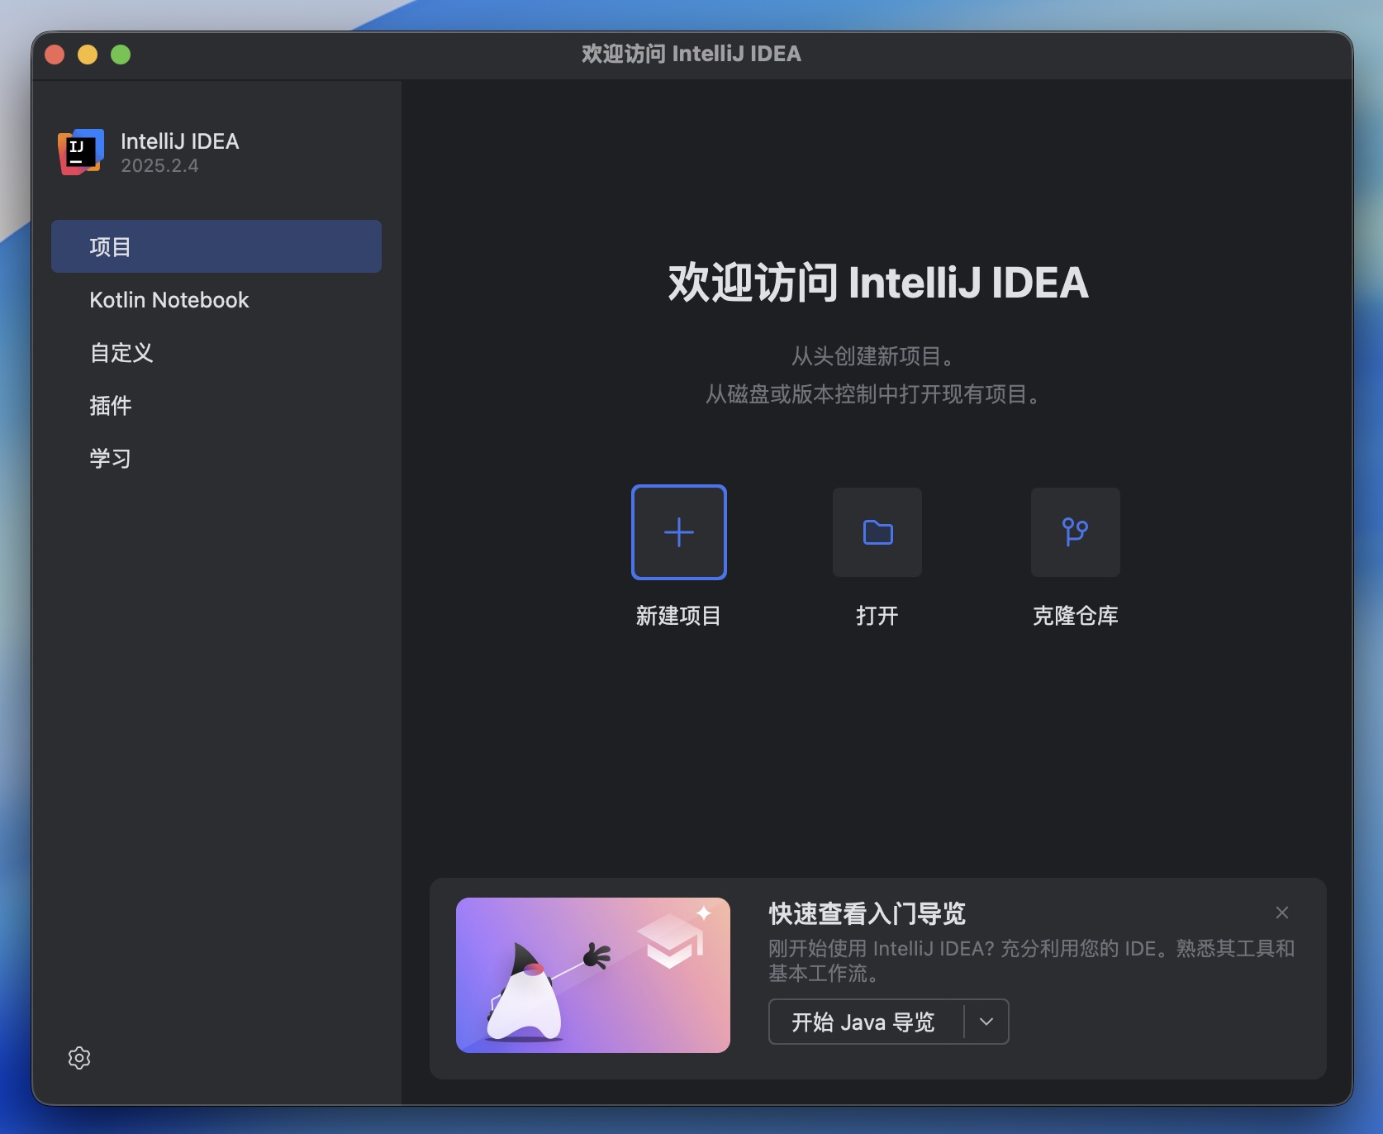Image resolution: width=1383 pixels, height=1134 pixels.
Task: Expand the dropdown next to 开始 Java 导览
Action: tap(985, 1022)
